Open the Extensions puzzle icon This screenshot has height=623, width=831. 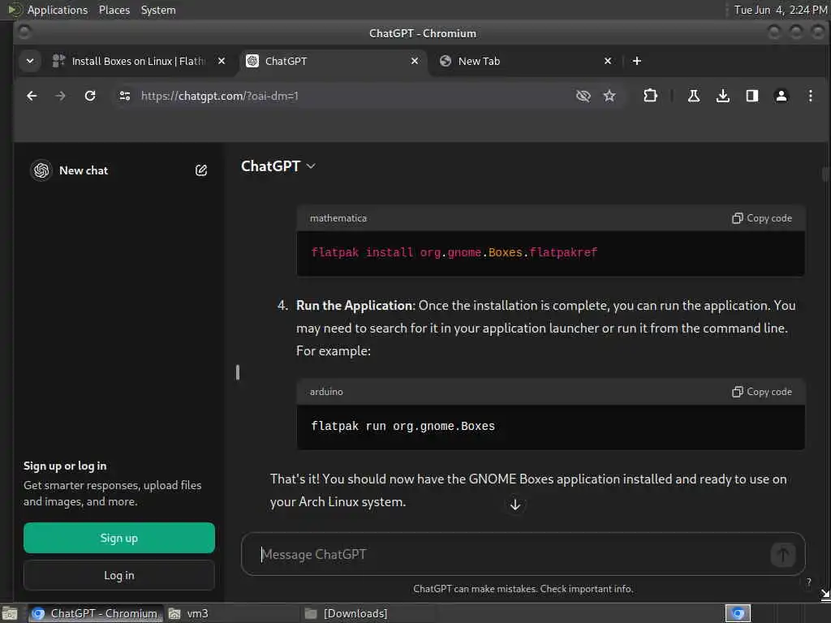click(x=650, y=96)
